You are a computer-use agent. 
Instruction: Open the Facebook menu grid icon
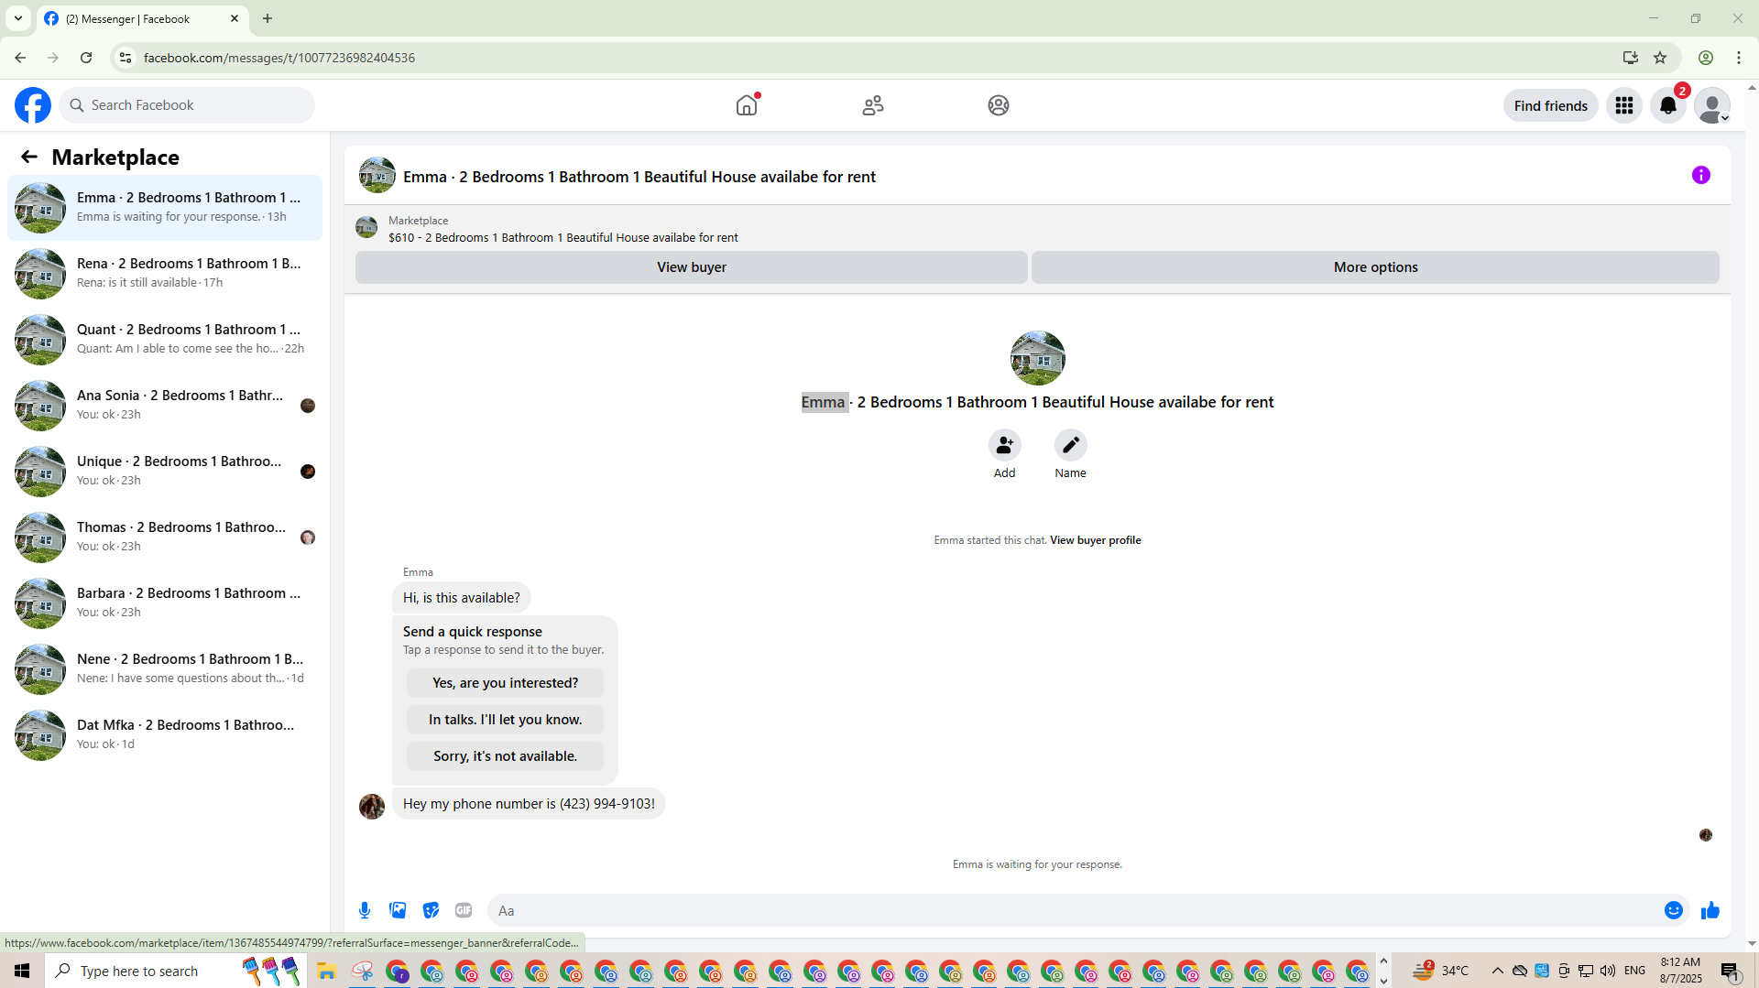[x=1624, y=105]
